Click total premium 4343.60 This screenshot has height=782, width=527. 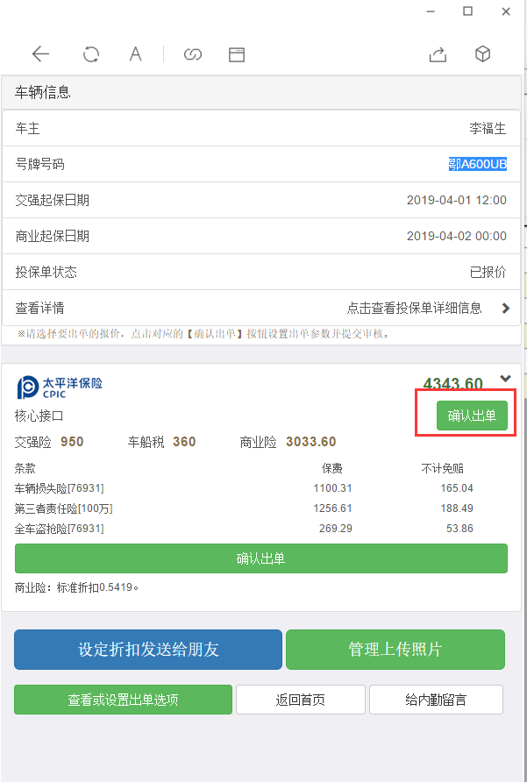[x=452, y=383]
